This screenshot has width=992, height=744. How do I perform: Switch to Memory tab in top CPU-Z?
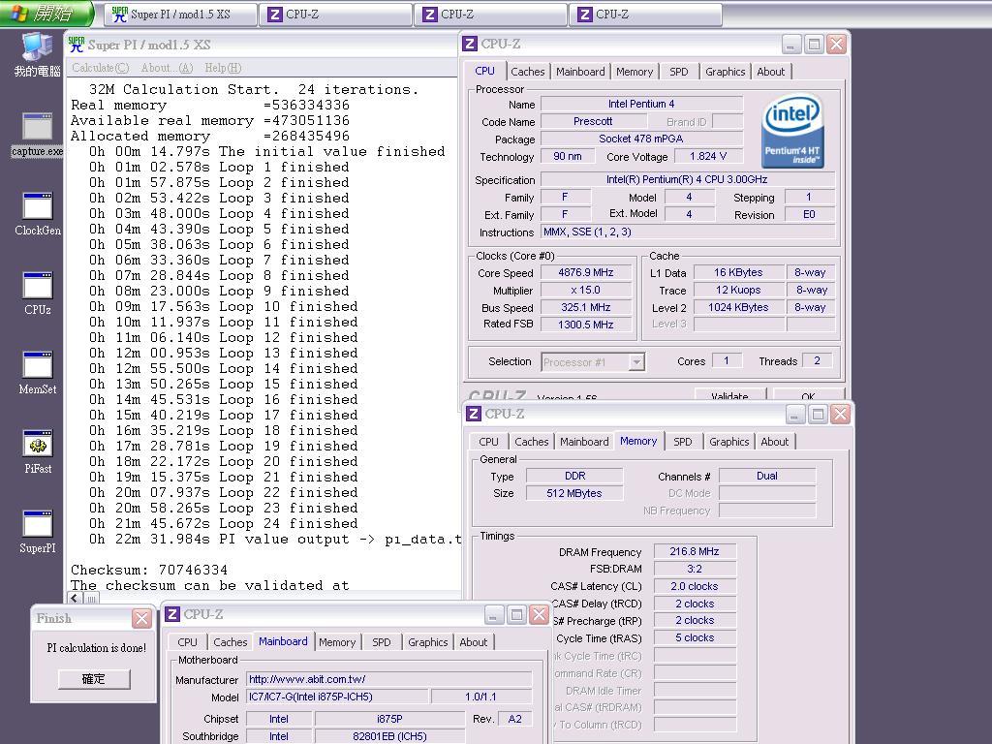pyautogui.click(x=635, y=72)
